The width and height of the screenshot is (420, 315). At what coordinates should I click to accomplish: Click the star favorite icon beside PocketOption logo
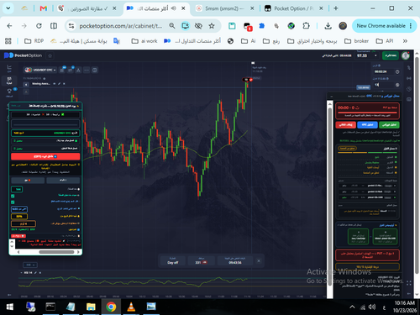tap(50, 55)
